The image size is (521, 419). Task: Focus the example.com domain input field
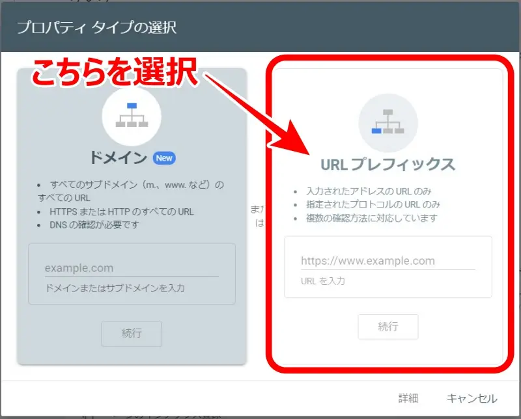click(x=132, y=268)
